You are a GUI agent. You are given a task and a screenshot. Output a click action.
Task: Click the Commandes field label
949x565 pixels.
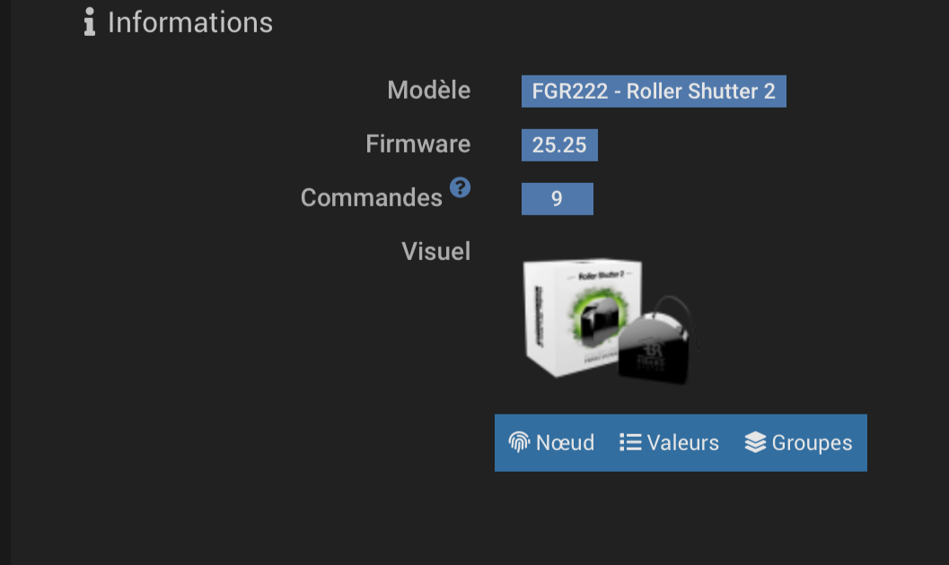pyautogui.click(x=371, y=197)
